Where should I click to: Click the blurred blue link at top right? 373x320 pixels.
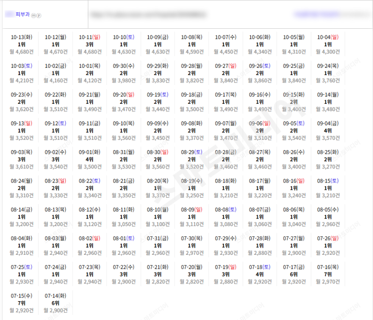click(317, 14)
